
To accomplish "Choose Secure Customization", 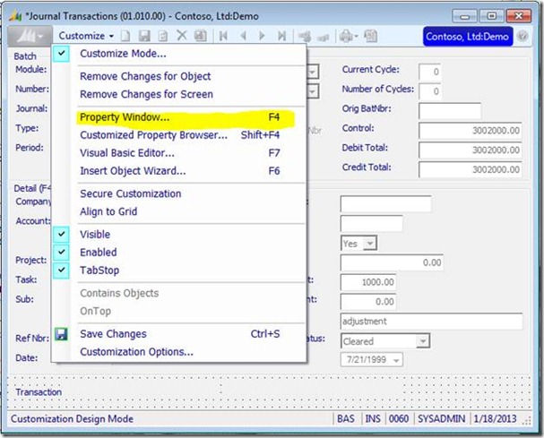I will 131,193.
